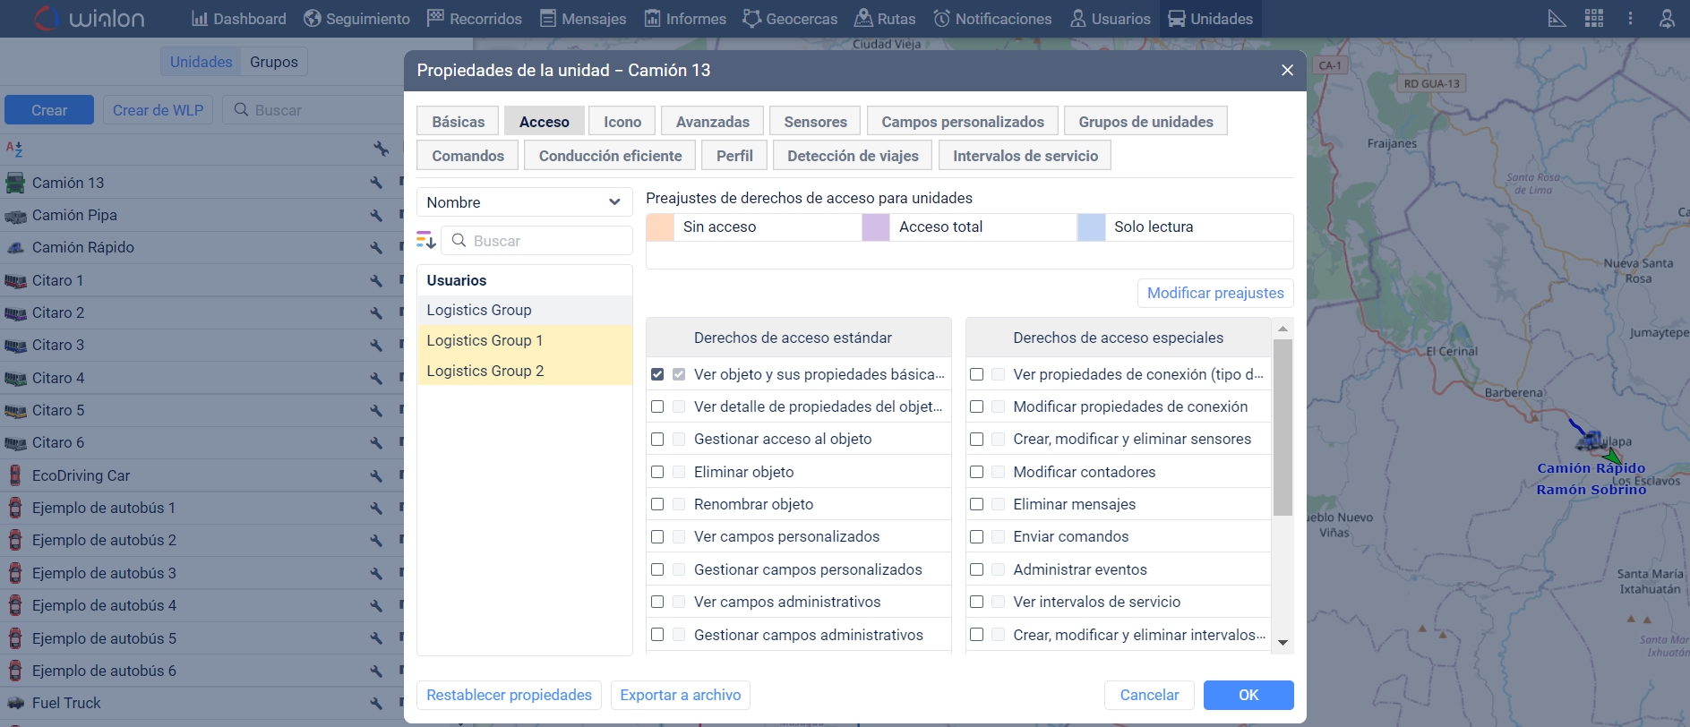
Task: Click the three-dot more options icon
Action: click(1630, 19)
